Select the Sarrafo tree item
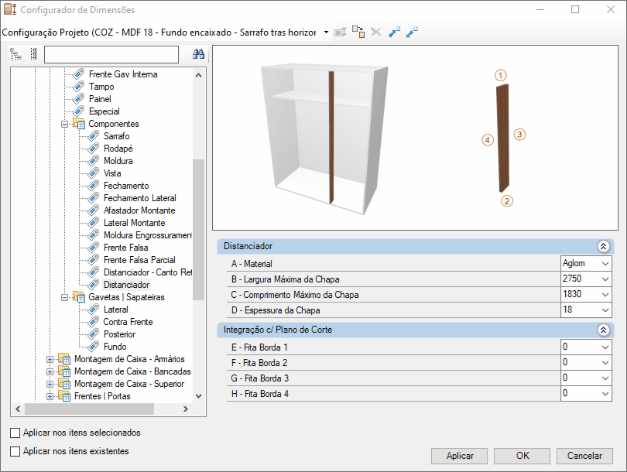Image resolution: width=627 pixels, height=472 pixels. (x=116, y=136)
